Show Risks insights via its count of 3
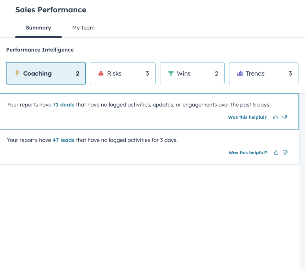 147,74
